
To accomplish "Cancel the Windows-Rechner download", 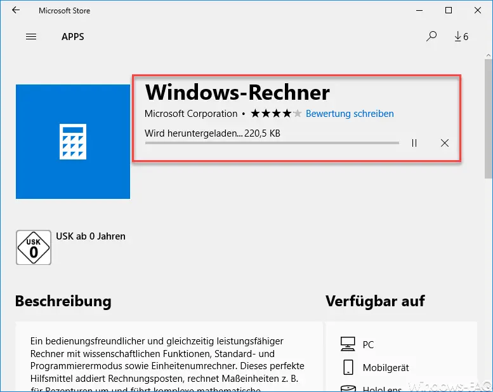I will point(445,143).
